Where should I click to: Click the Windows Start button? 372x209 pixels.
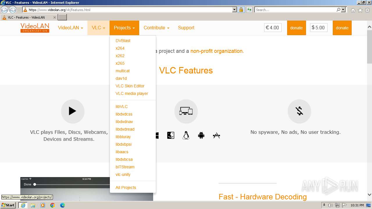pyautogui.click(x=8, y=205)
